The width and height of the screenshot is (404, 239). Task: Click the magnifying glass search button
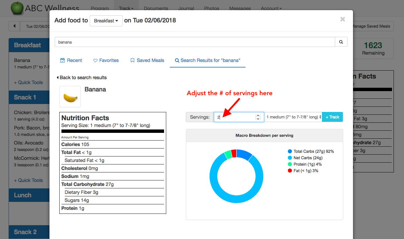[x=341, y=42]
